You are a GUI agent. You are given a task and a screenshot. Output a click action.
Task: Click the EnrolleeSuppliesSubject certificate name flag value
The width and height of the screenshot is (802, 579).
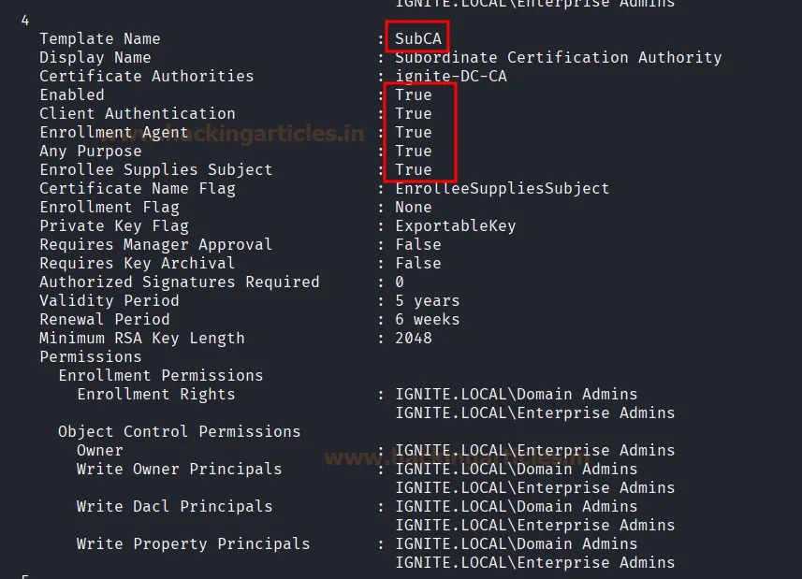click(x=502, y=188)
